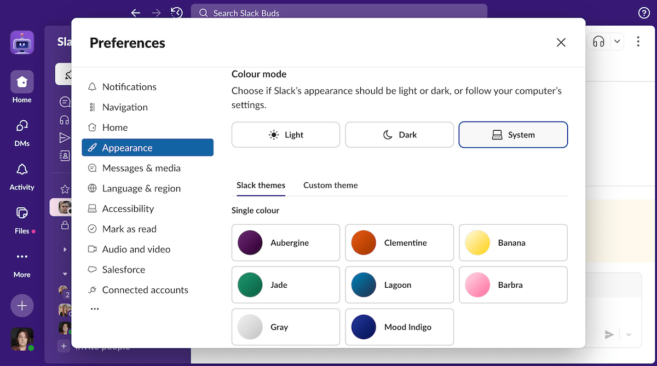
Task: Click the history clock icon
Action: click(x=176, y=13)
